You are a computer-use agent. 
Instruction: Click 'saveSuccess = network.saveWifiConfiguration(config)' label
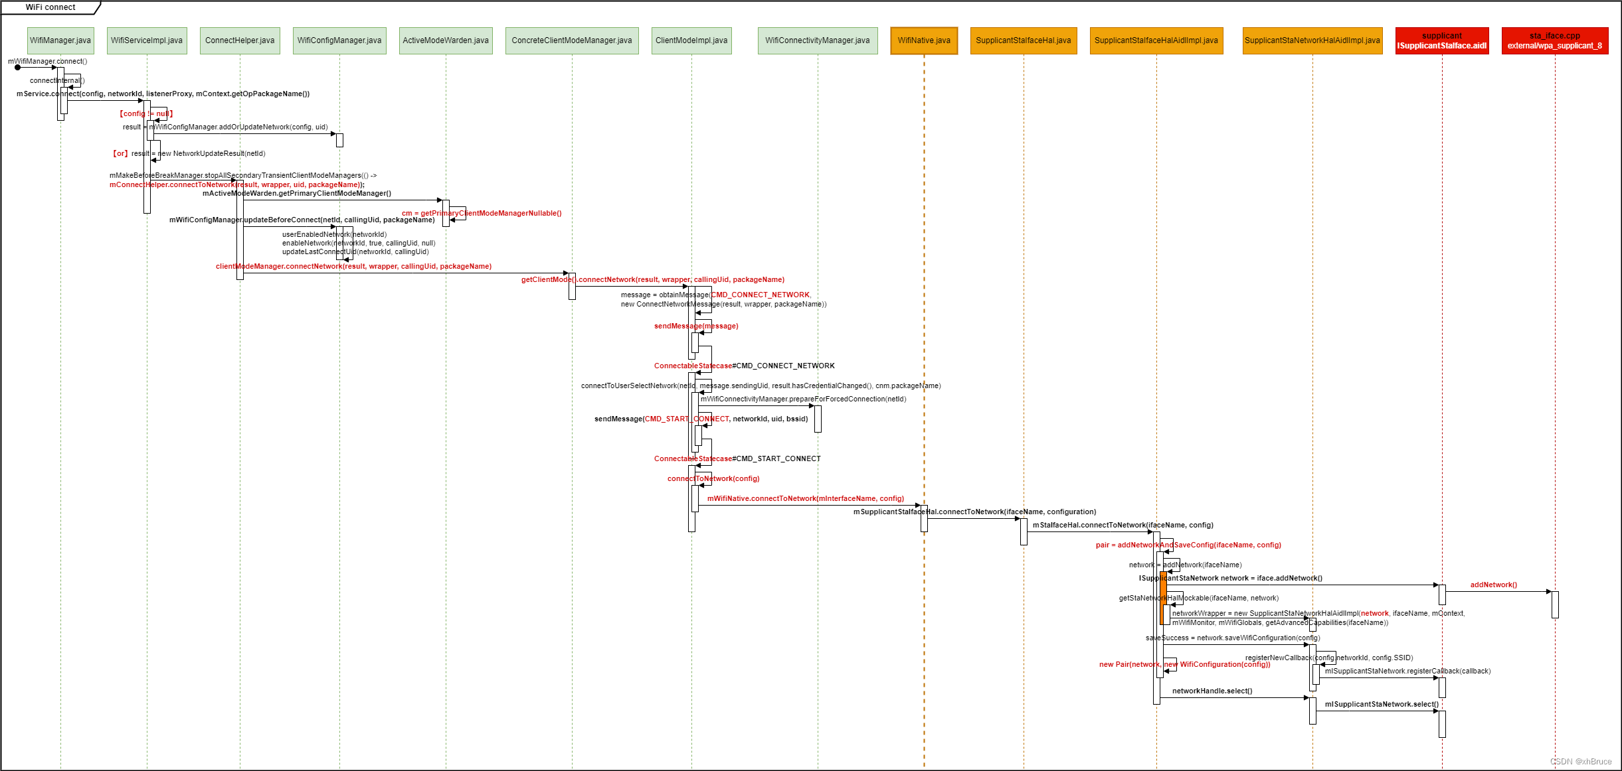click(1233, 638)
